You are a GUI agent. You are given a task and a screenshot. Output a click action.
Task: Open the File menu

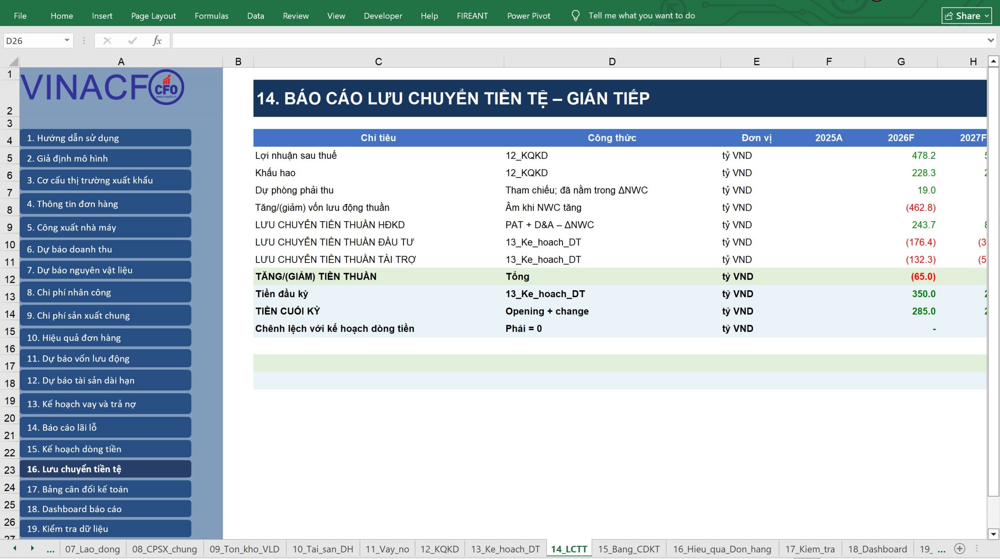(20, 16)
